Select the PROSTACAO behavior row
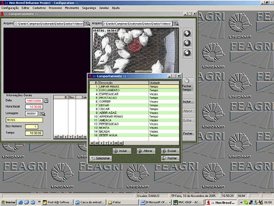The height and width of the screenshot is (206, 274). pyautogui.click(x=134, y=98)
